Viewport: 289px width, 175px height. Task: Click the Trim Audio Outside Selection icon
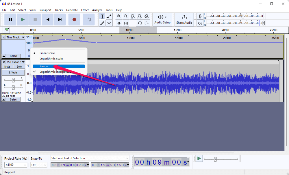pyautogui.click(x=119, y=23)
